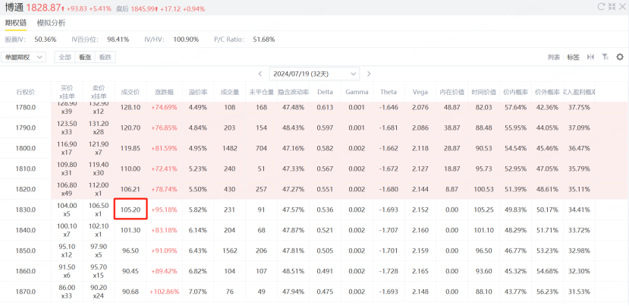Viewport: 629px width, 306px height.
Task: Click the center-on-strike icon beside 标签
Action: (x=590, y=57)
